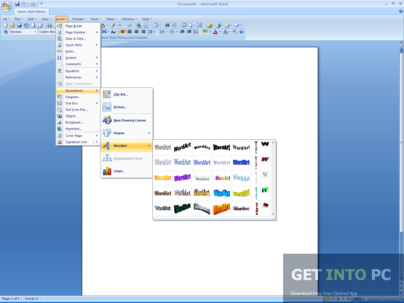This screenshot has width=404, height=303.
Task: Open the Table menu
Action: point(111,19)
